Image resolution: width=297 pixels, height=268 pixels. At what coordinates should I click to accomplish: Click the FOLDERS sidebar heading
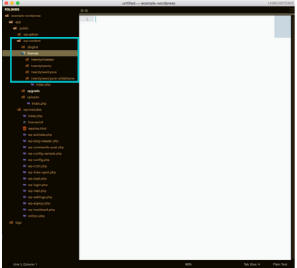pos(12,9)
